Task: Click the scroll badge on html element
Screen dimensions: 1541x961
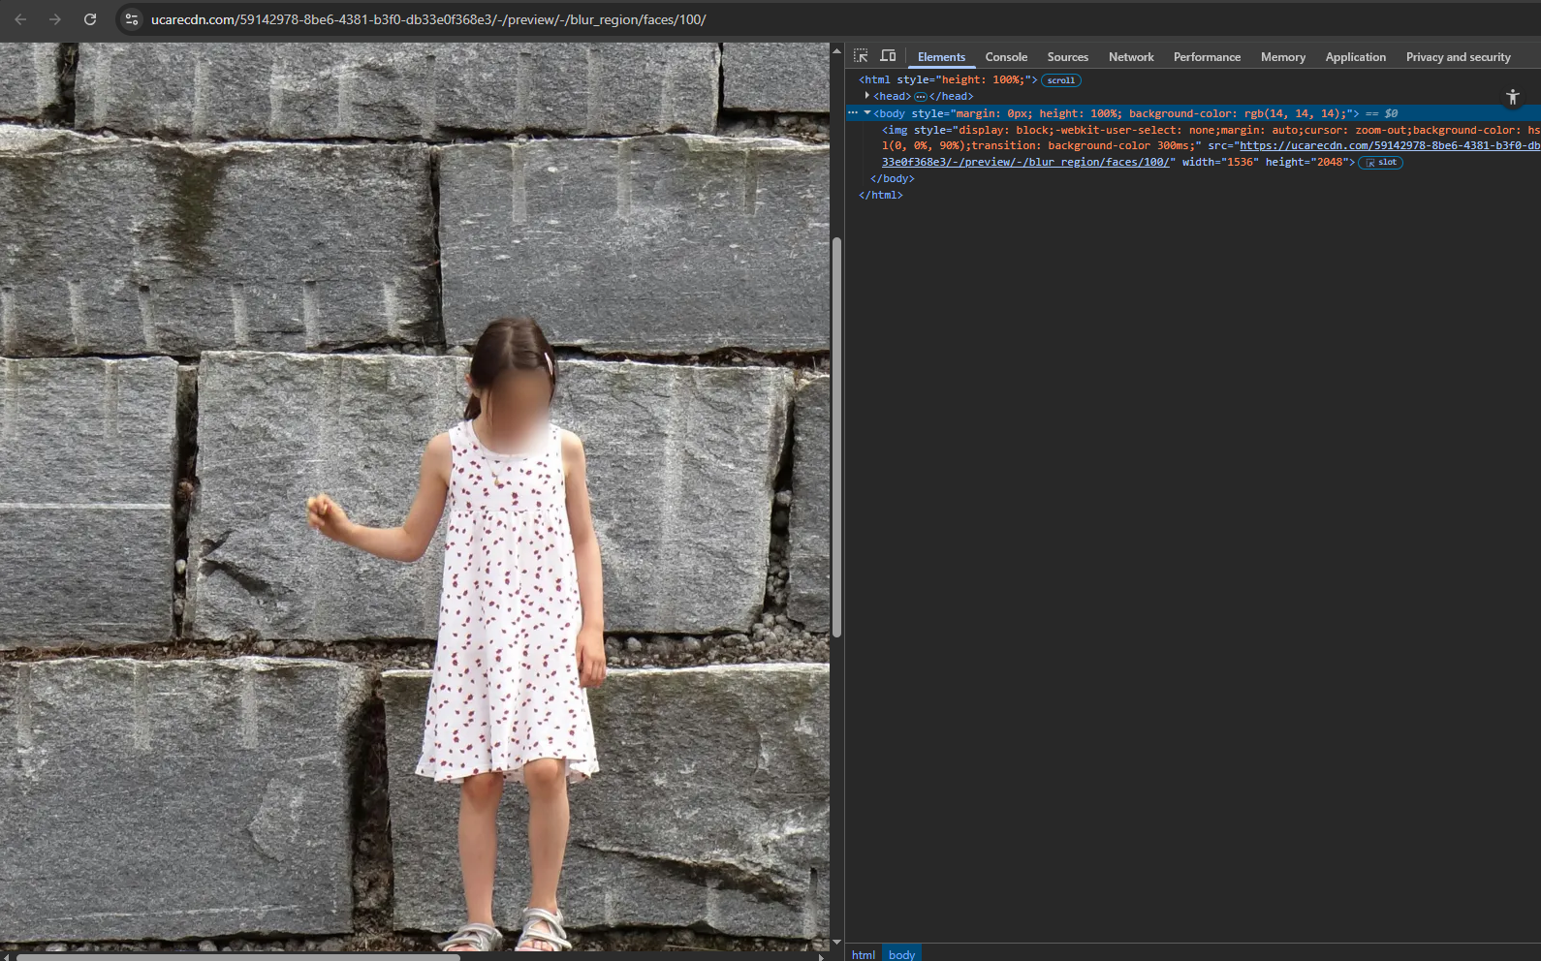Action: [x=1061, y=80]
